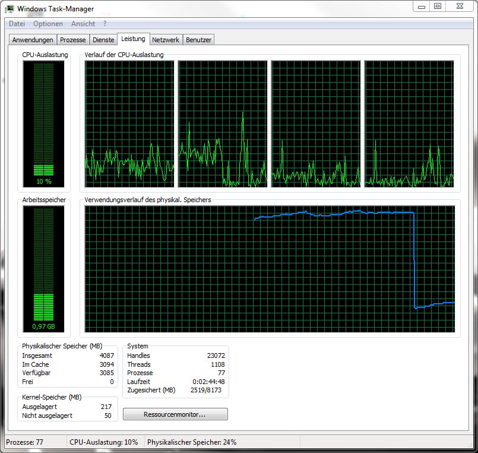Screen dimensions: 478x453
Task: Click the CPU-Auslastung 10 % gauge
Action: point(43,124)
